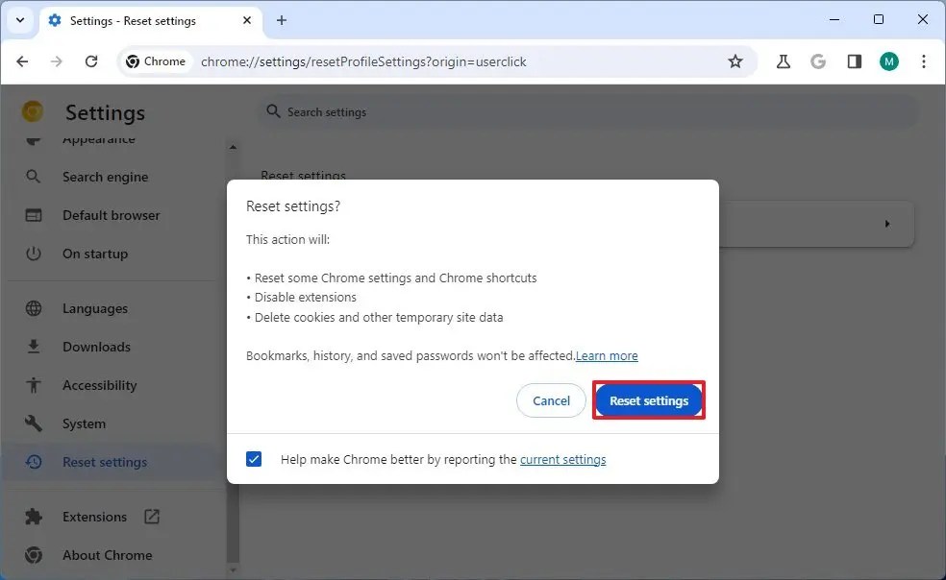
Task: Expand the collapsed reset option row arrow
Action: [886, 223]
